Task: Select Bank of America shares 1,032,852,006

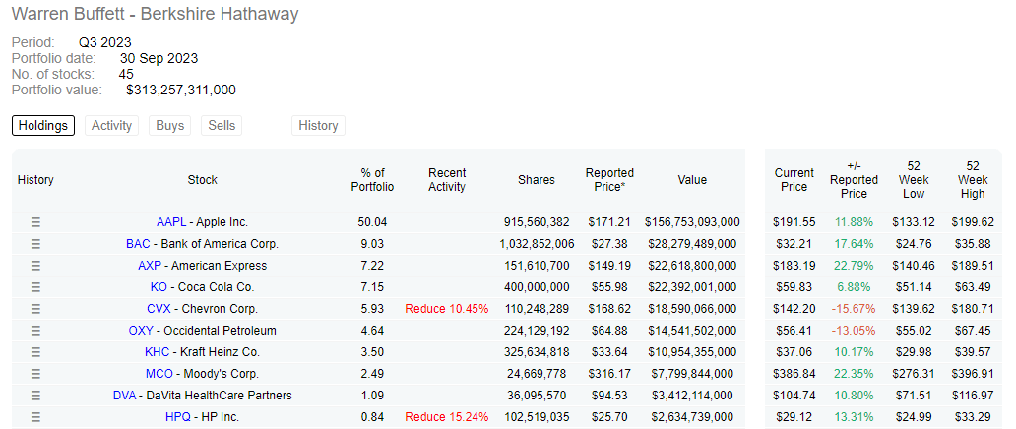Action: [x=537, y=244]
